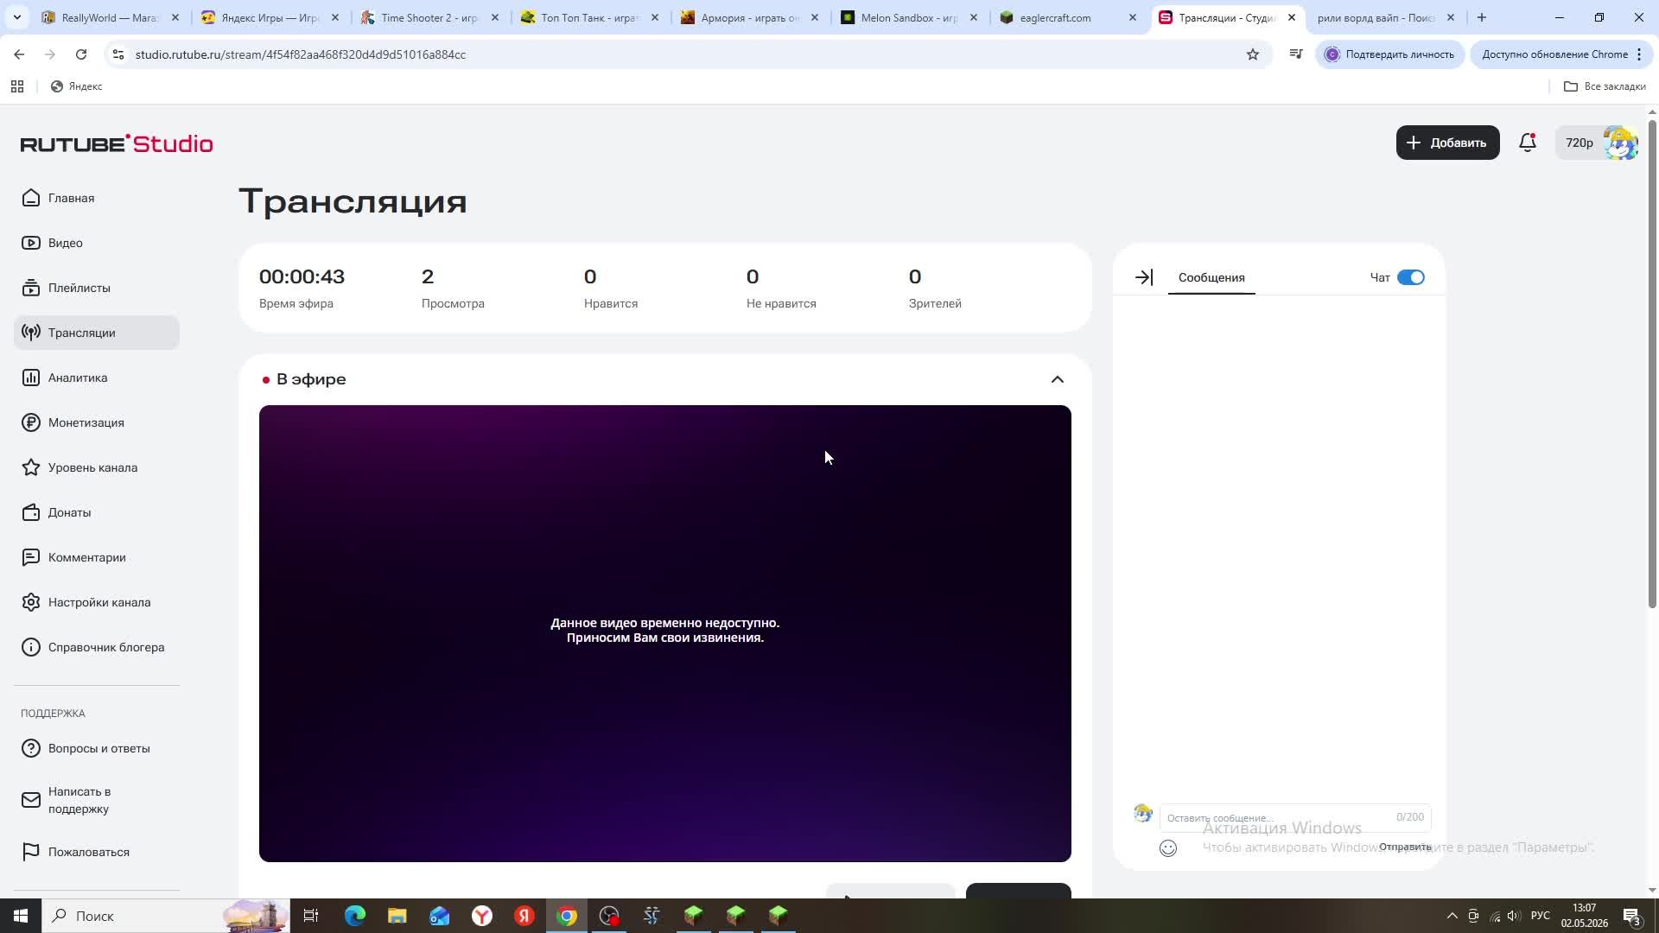
Task: Reload the page
Action: pos(81,54)
